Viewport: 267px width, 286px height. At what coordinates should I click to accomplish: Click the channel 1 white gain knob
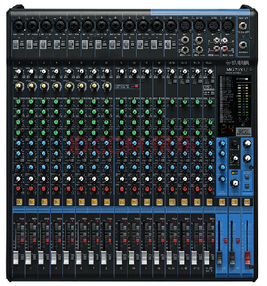pos(18,71)
